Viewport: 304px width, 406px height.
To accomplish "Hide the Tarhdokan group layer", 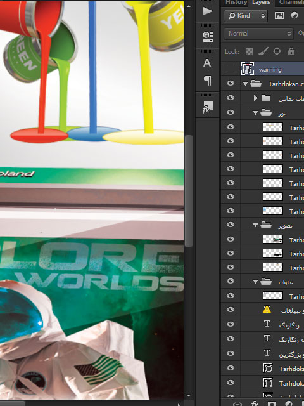I will pyautogui.click(x=231, y=83).
